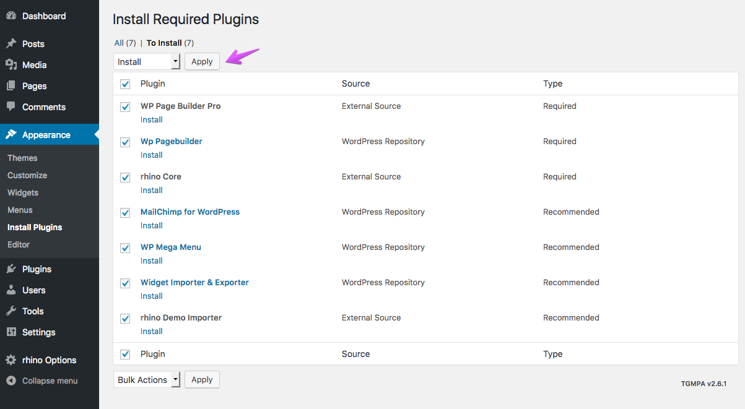Screen dimensions: 745x409
Task: Uncheck the MailChimp for WordPress checkbox
Action: point(125,213)
